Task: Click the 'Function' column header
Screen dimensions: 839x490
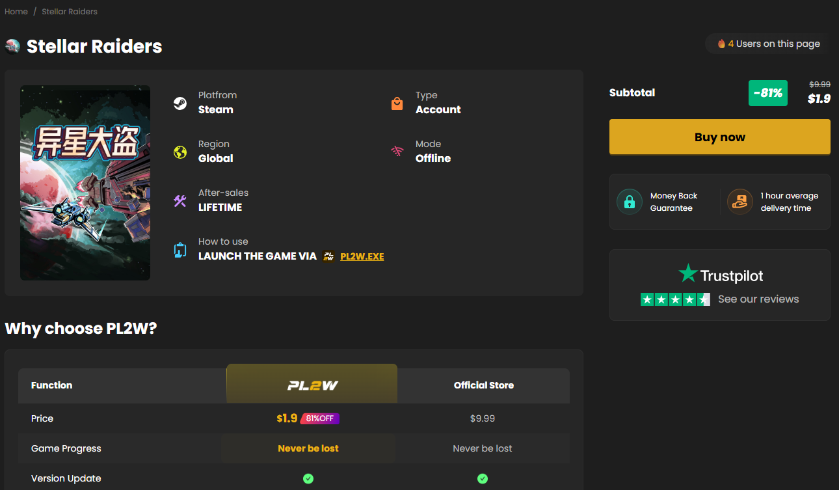Action: coord(51,385)
